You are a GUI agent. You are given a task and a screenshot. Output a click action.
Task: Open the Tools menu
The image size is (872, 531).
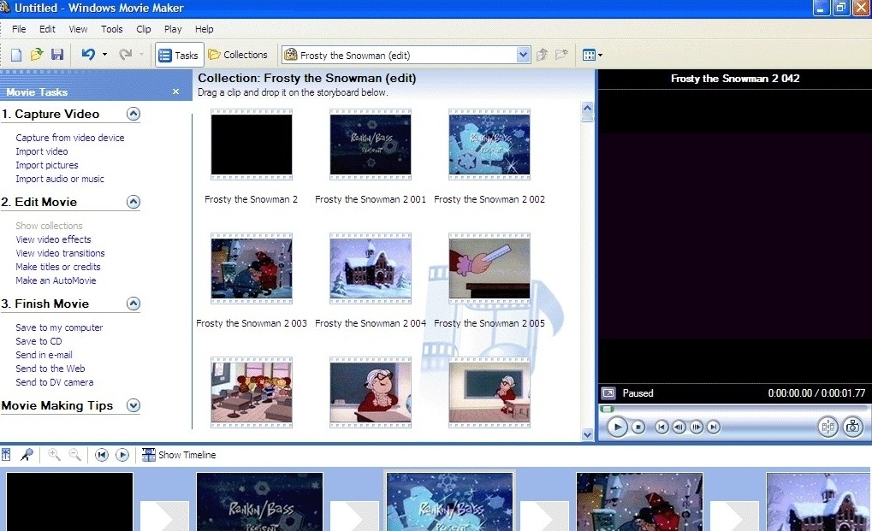(x=112, y=29)
